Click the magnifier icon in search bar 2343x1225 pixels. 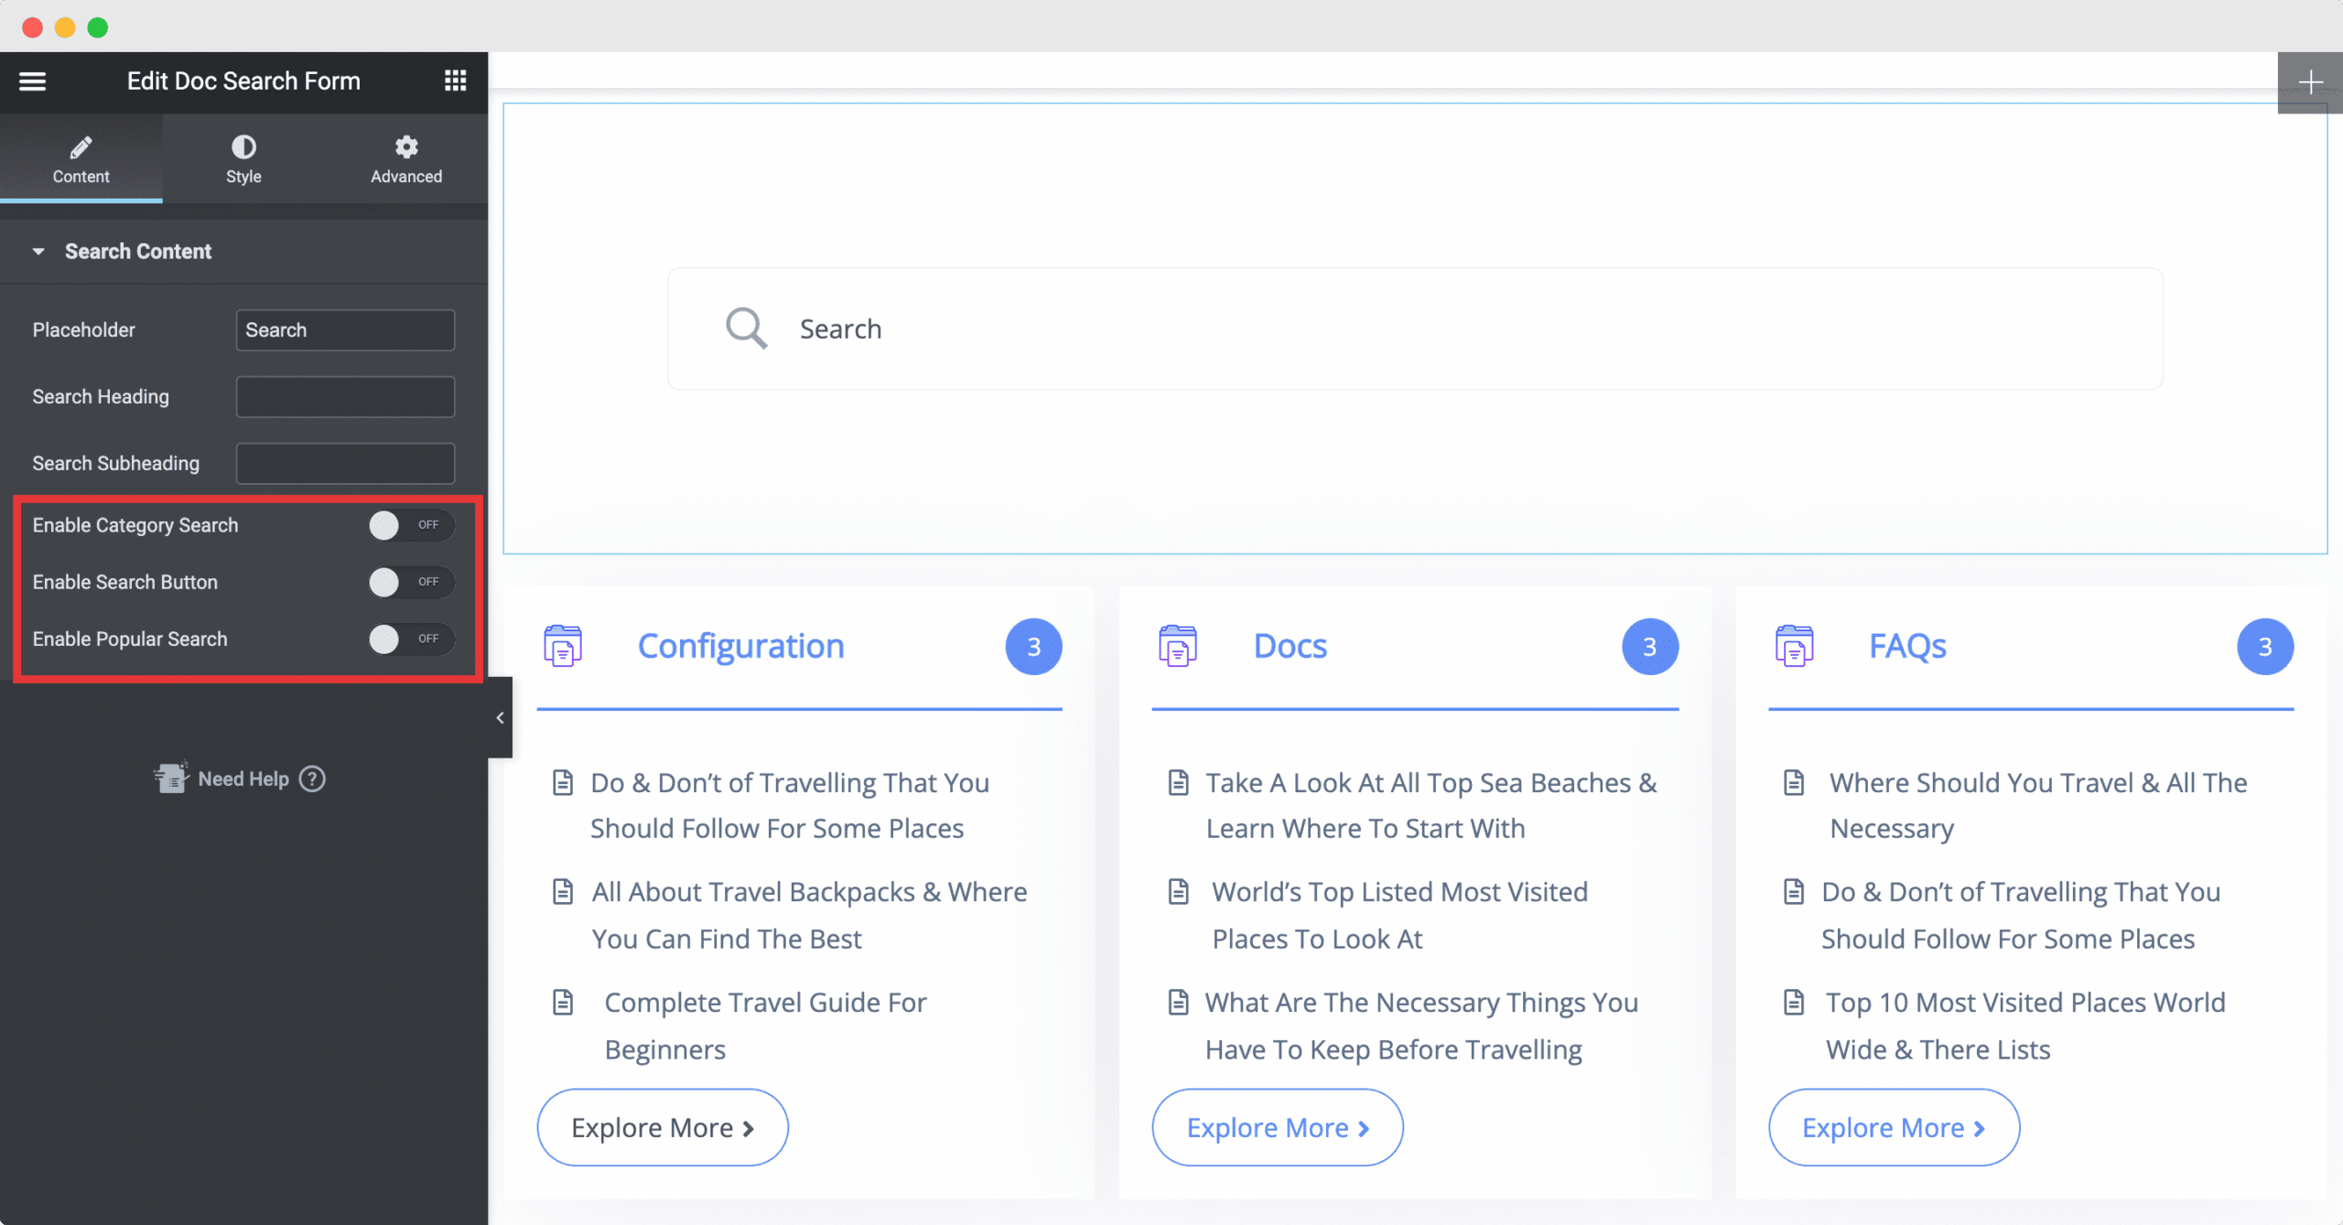746,328
